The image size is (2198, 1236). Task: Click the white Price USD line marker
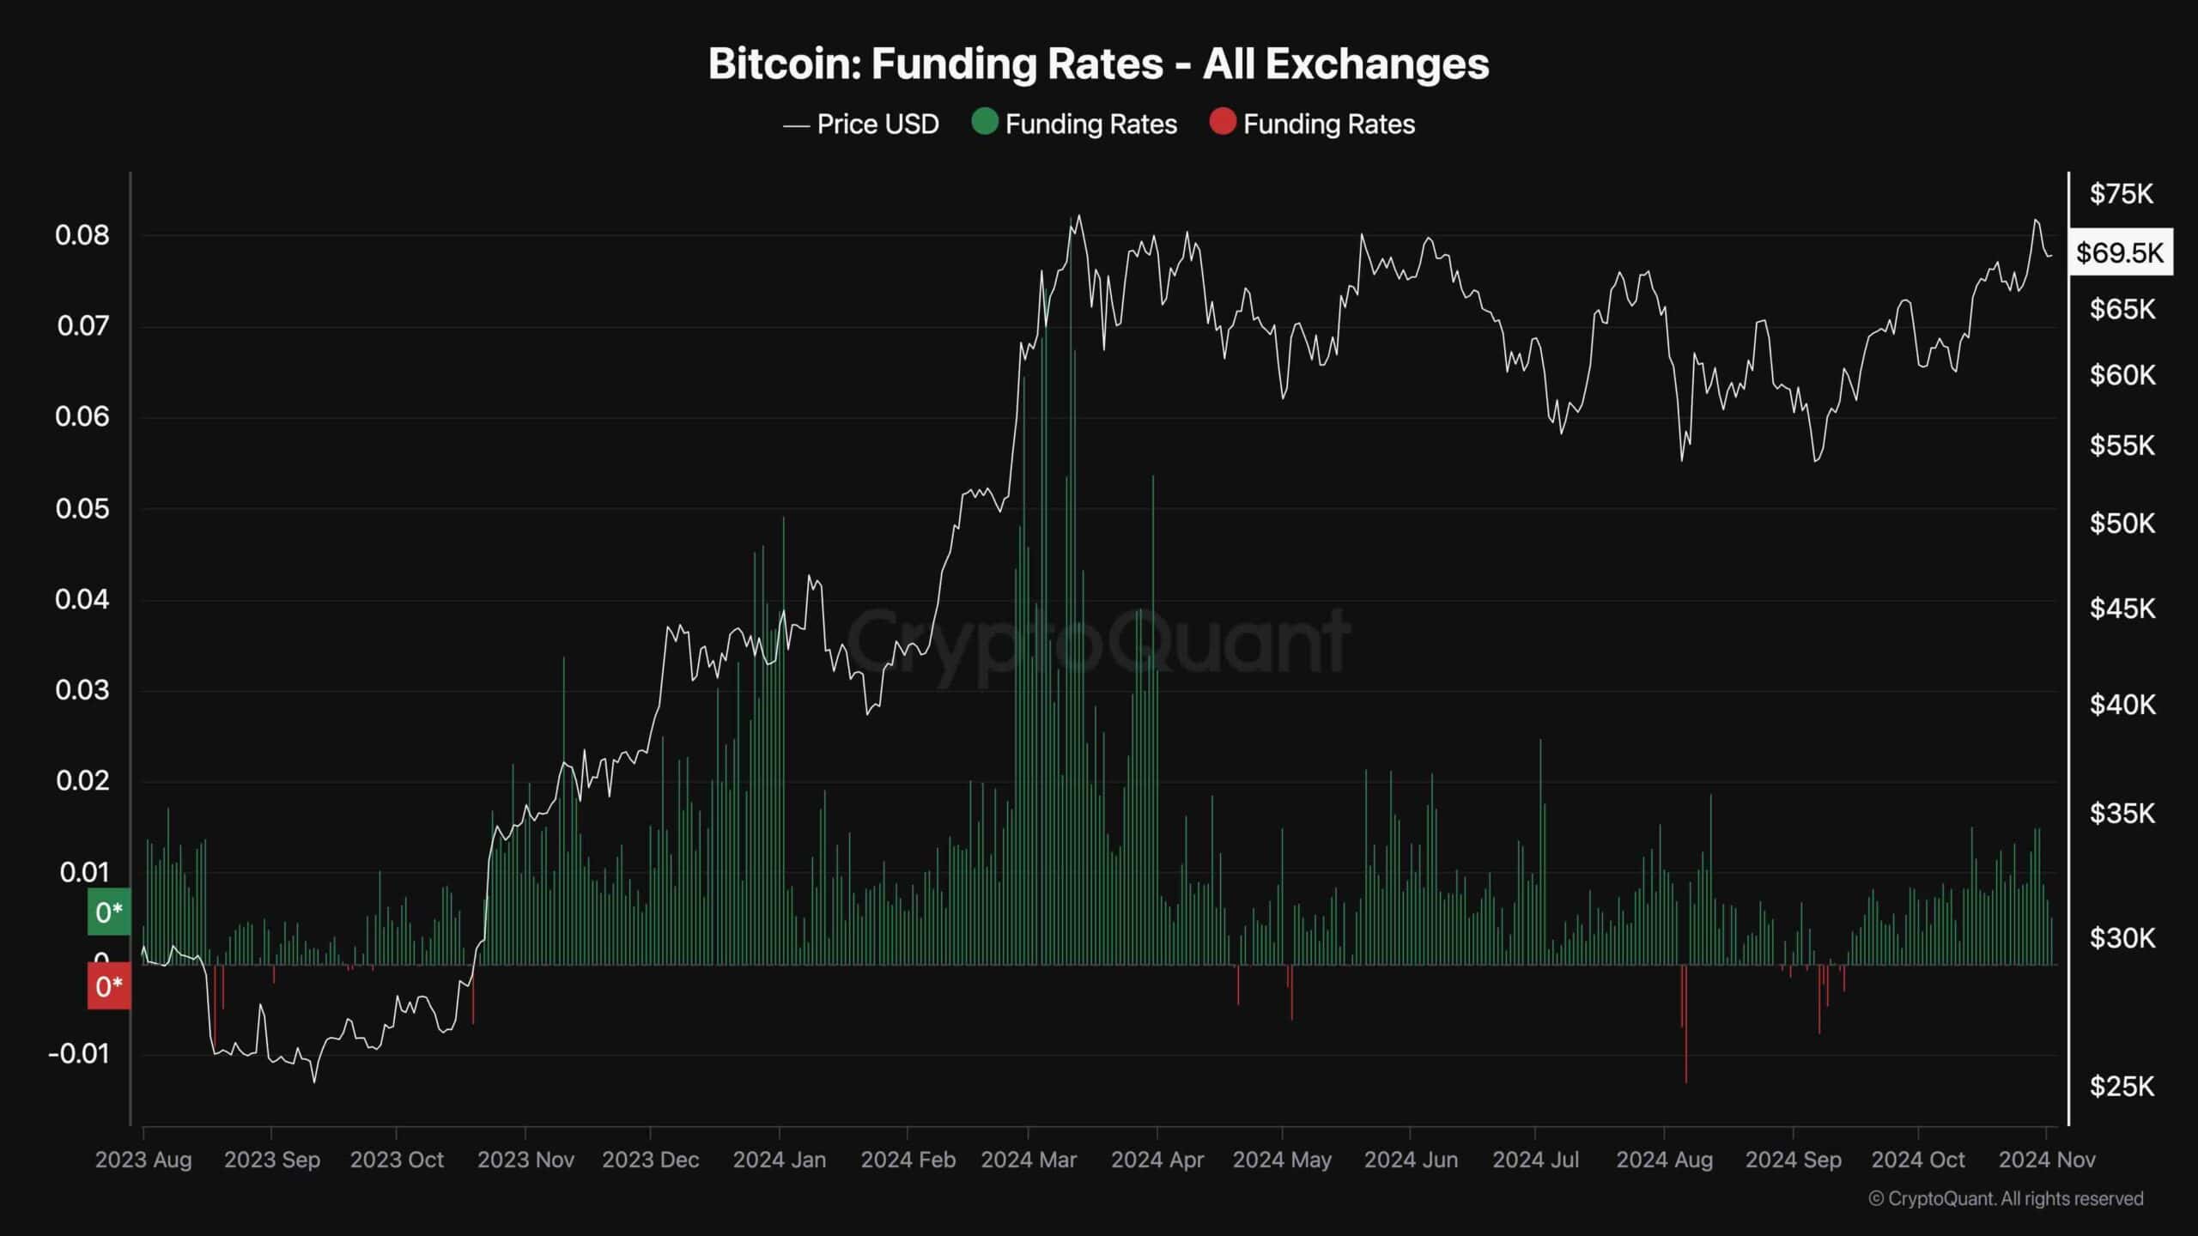click(x=796, y=126)
